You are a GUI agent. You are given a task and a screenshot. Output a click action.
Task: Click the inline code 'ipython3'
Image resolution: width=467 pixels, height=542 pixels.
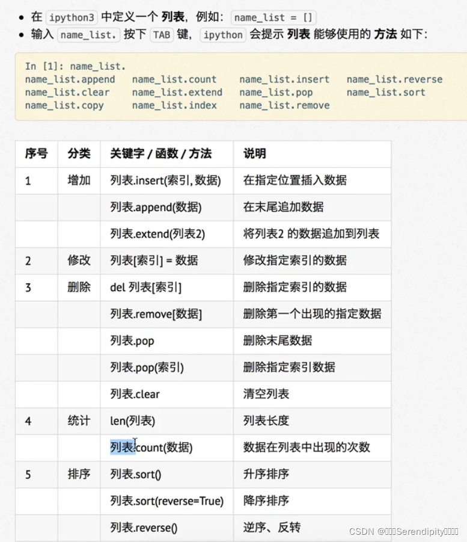tap(72, 17)
